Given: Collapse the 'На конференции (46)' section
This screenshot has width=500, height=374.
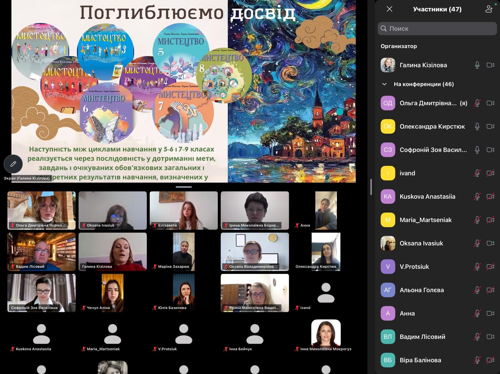Looking at the screenshot, I should (384, 84).
